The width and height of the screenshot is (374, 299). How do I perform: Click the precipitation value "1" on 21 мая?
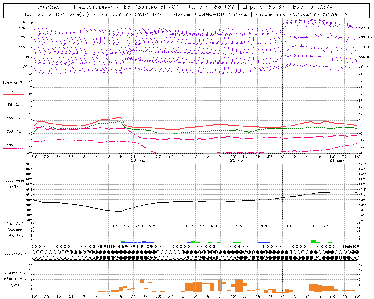point(313,226)
